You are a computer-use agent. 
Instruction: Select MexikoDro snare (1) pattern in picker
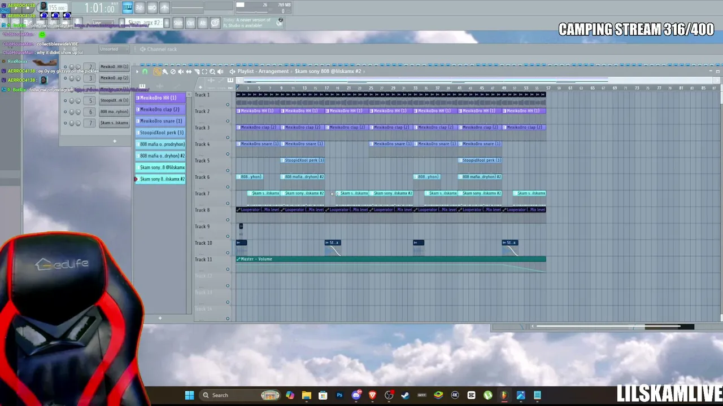[160, 121]
